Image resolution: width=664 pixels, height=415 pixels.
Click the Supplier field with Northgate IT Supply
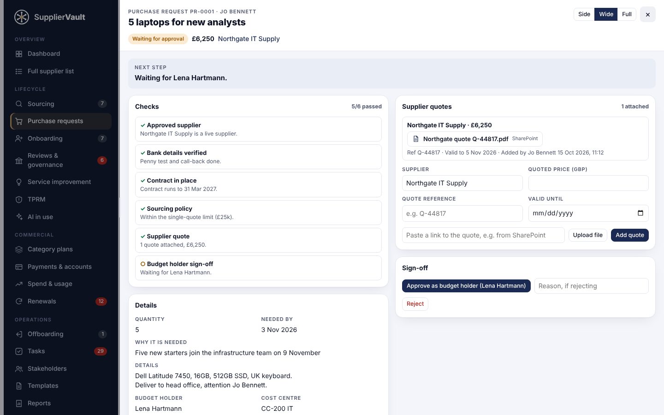click(462, 183)
